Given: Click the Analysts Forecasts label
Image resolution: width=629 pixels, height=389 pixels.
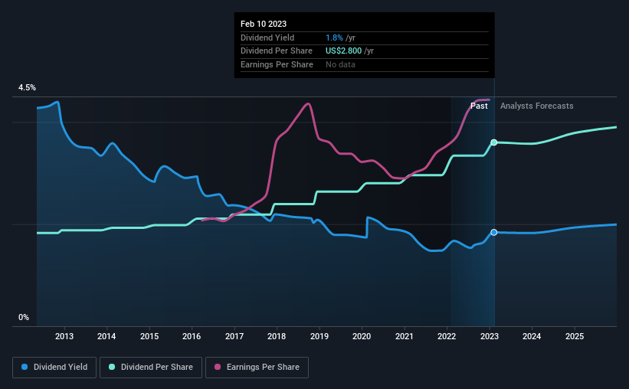Looking at the screenshot, I should 537,106.
